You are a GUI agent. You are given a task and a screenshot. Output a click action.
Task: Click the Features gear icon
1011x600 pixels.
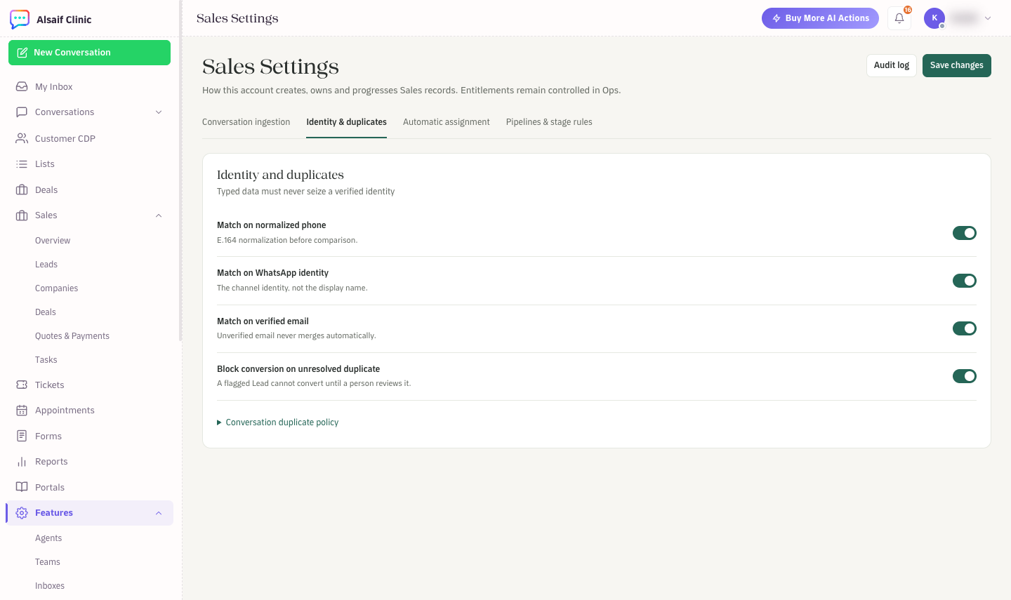pos(22,513)
